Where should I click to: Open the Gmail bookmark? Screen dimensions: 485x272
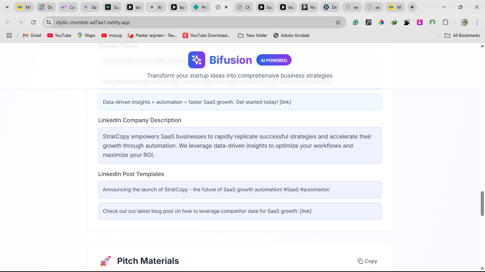(x=32, y=35)
